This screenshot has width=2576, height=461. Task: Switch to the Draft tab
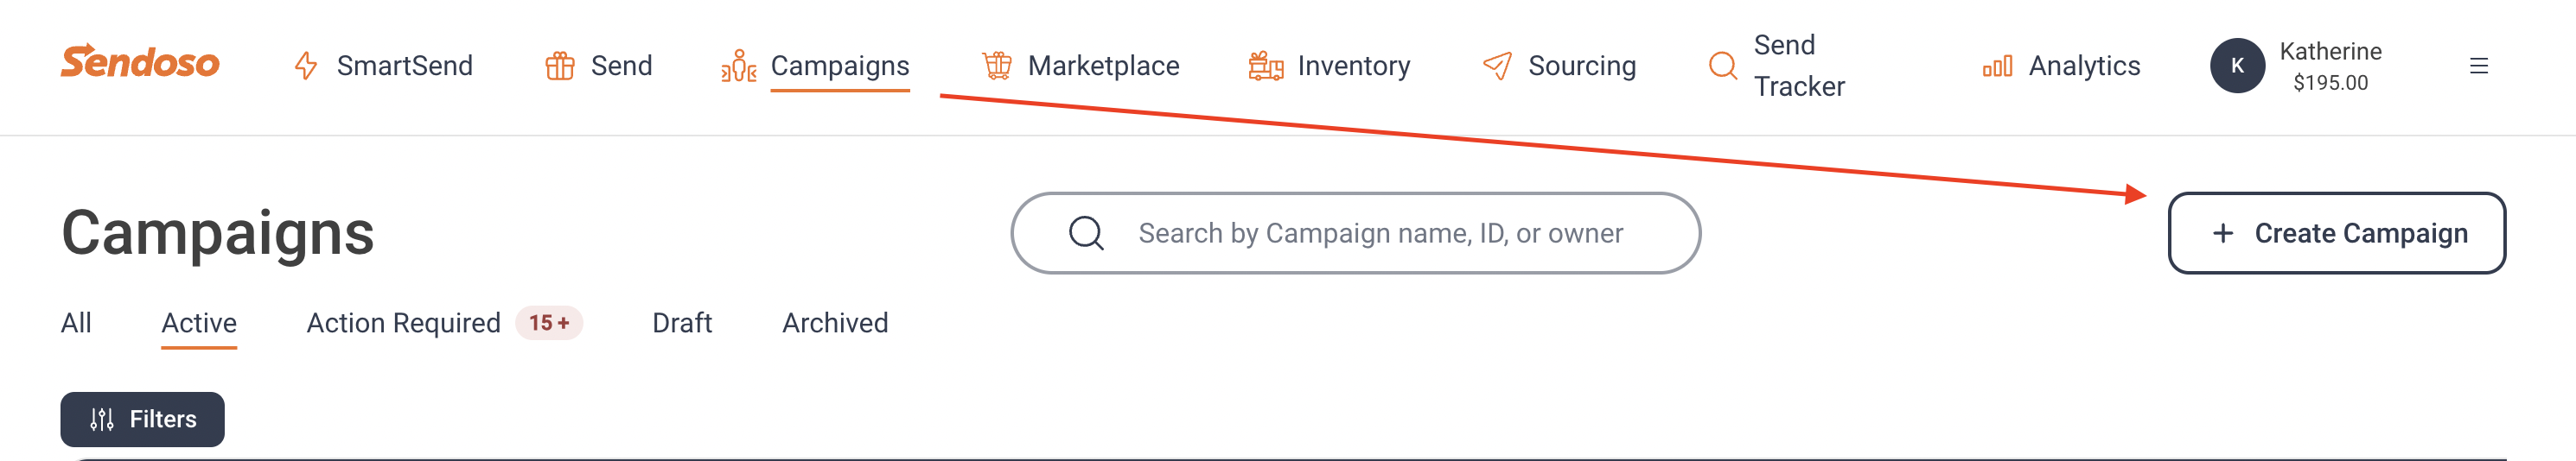[682, 323]
